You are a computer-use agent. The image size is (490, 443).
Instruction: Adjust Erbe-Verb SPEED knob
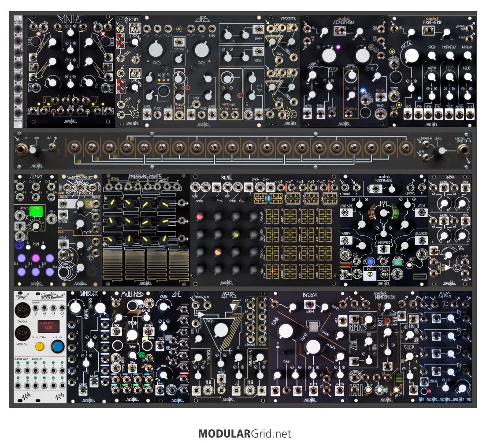point(431,56)
